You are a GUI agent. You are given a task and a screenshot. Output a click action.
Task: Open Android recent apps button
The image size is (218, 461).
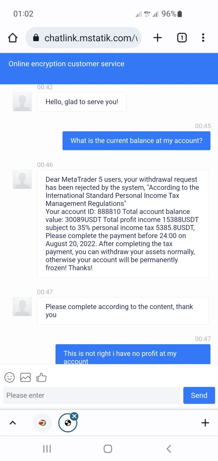click(47, 449)
